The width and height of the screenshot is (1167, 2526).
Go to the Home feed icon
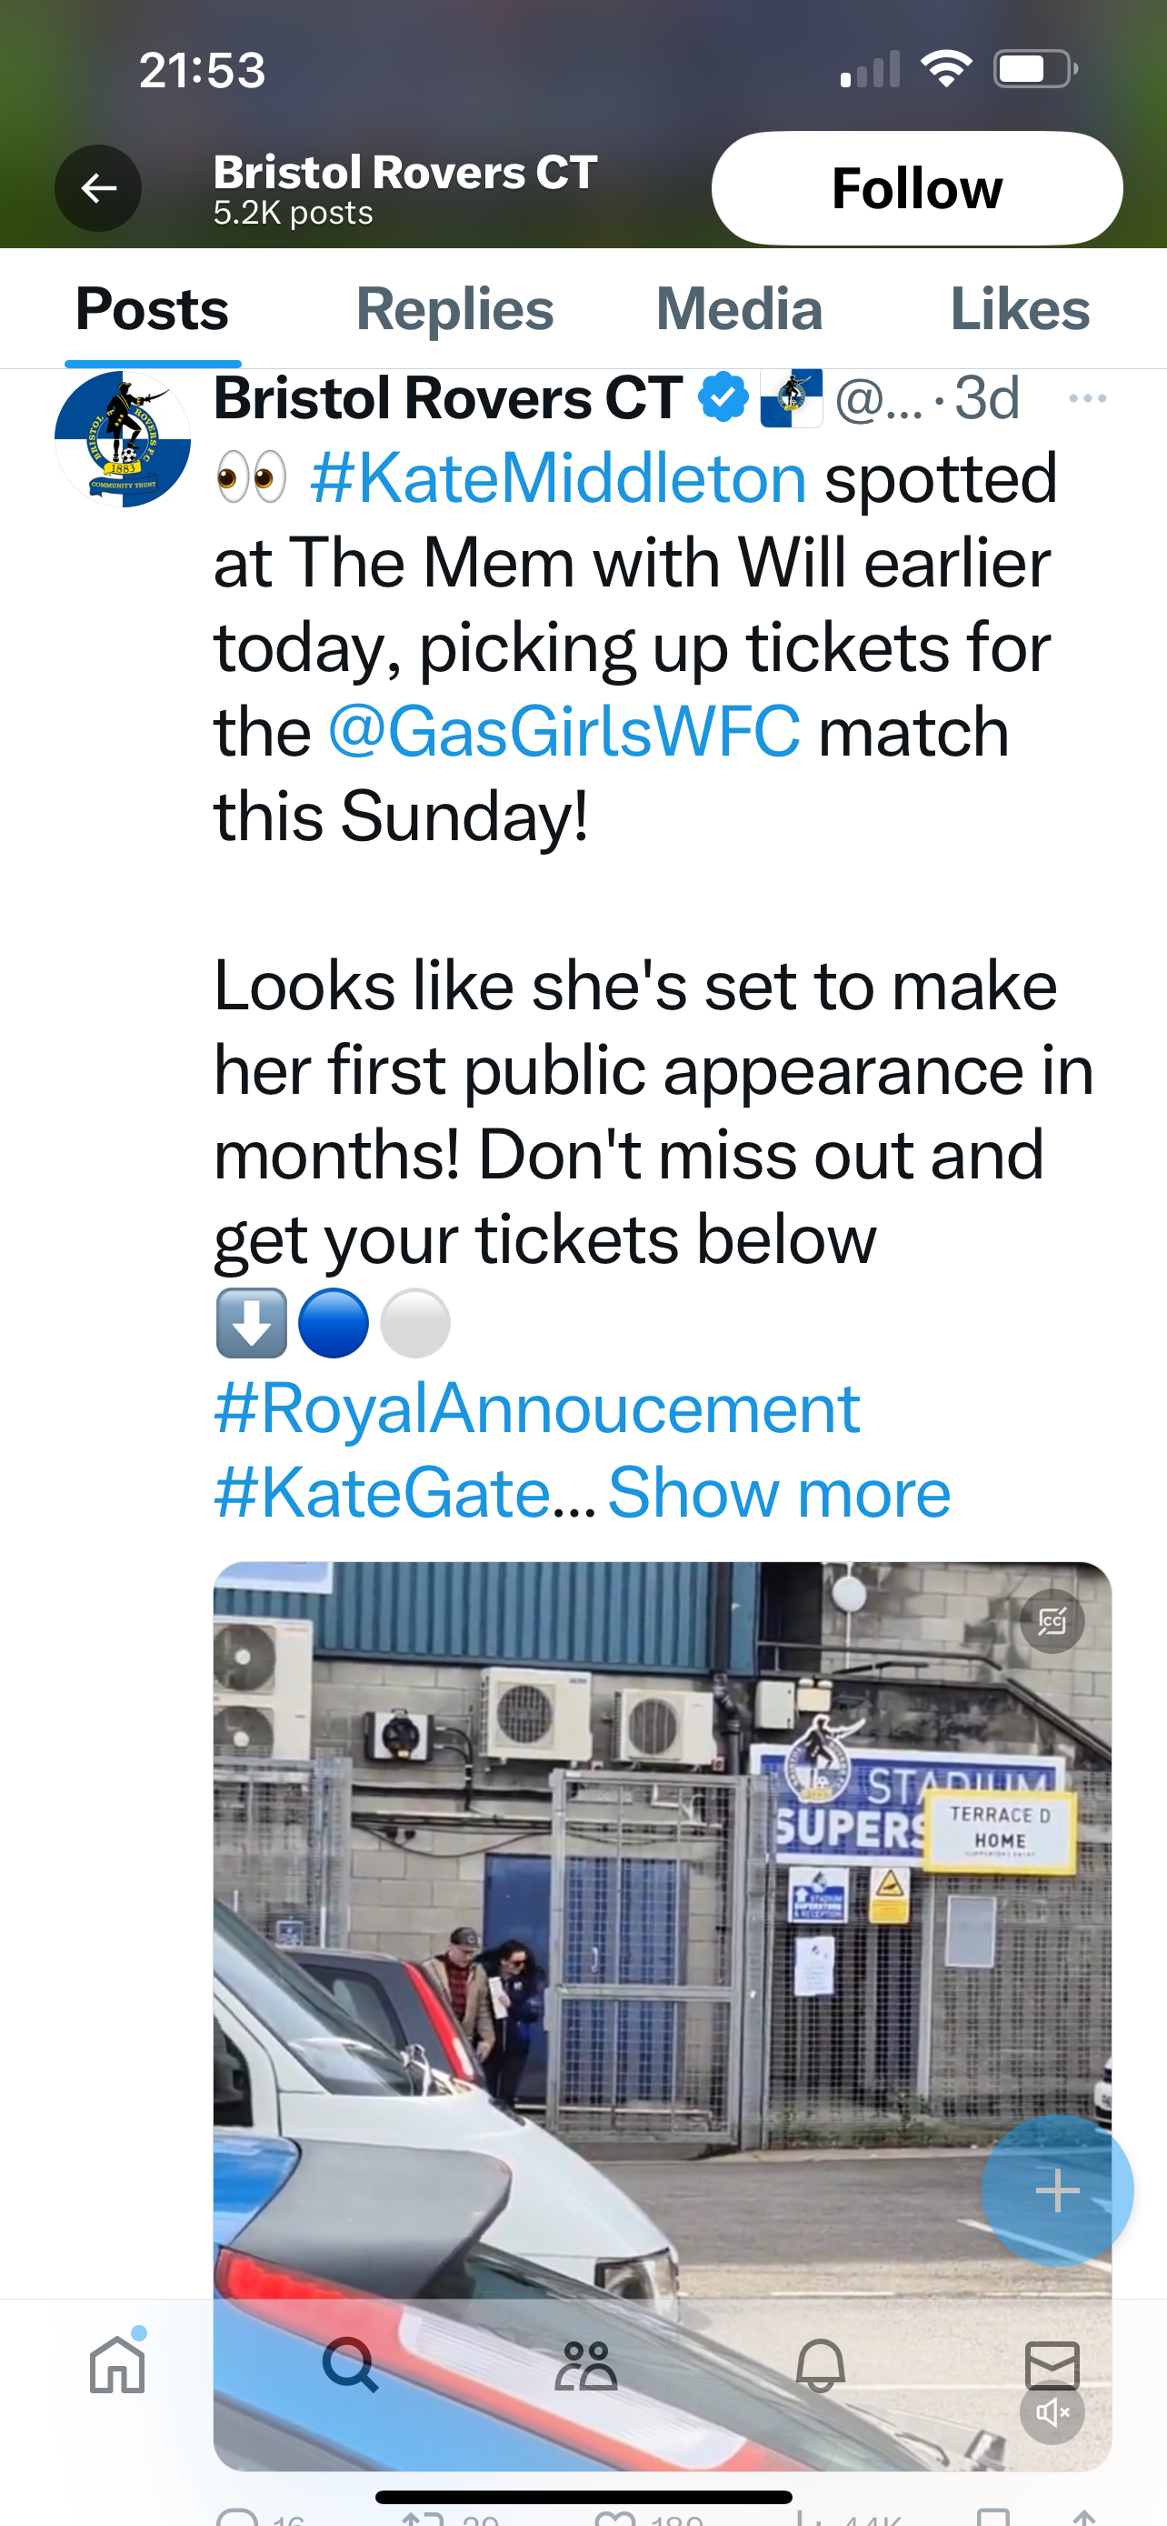pyautogui.click(x=117, y=2365)
